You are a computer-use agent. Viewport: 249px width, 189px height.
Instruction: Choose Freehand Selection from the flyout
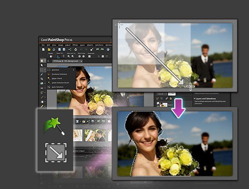pos(61,74)
